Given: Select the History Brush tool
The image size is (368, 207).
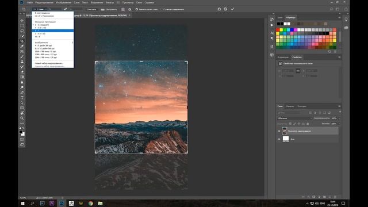Looking at the screenshot, I should point(22,67).
